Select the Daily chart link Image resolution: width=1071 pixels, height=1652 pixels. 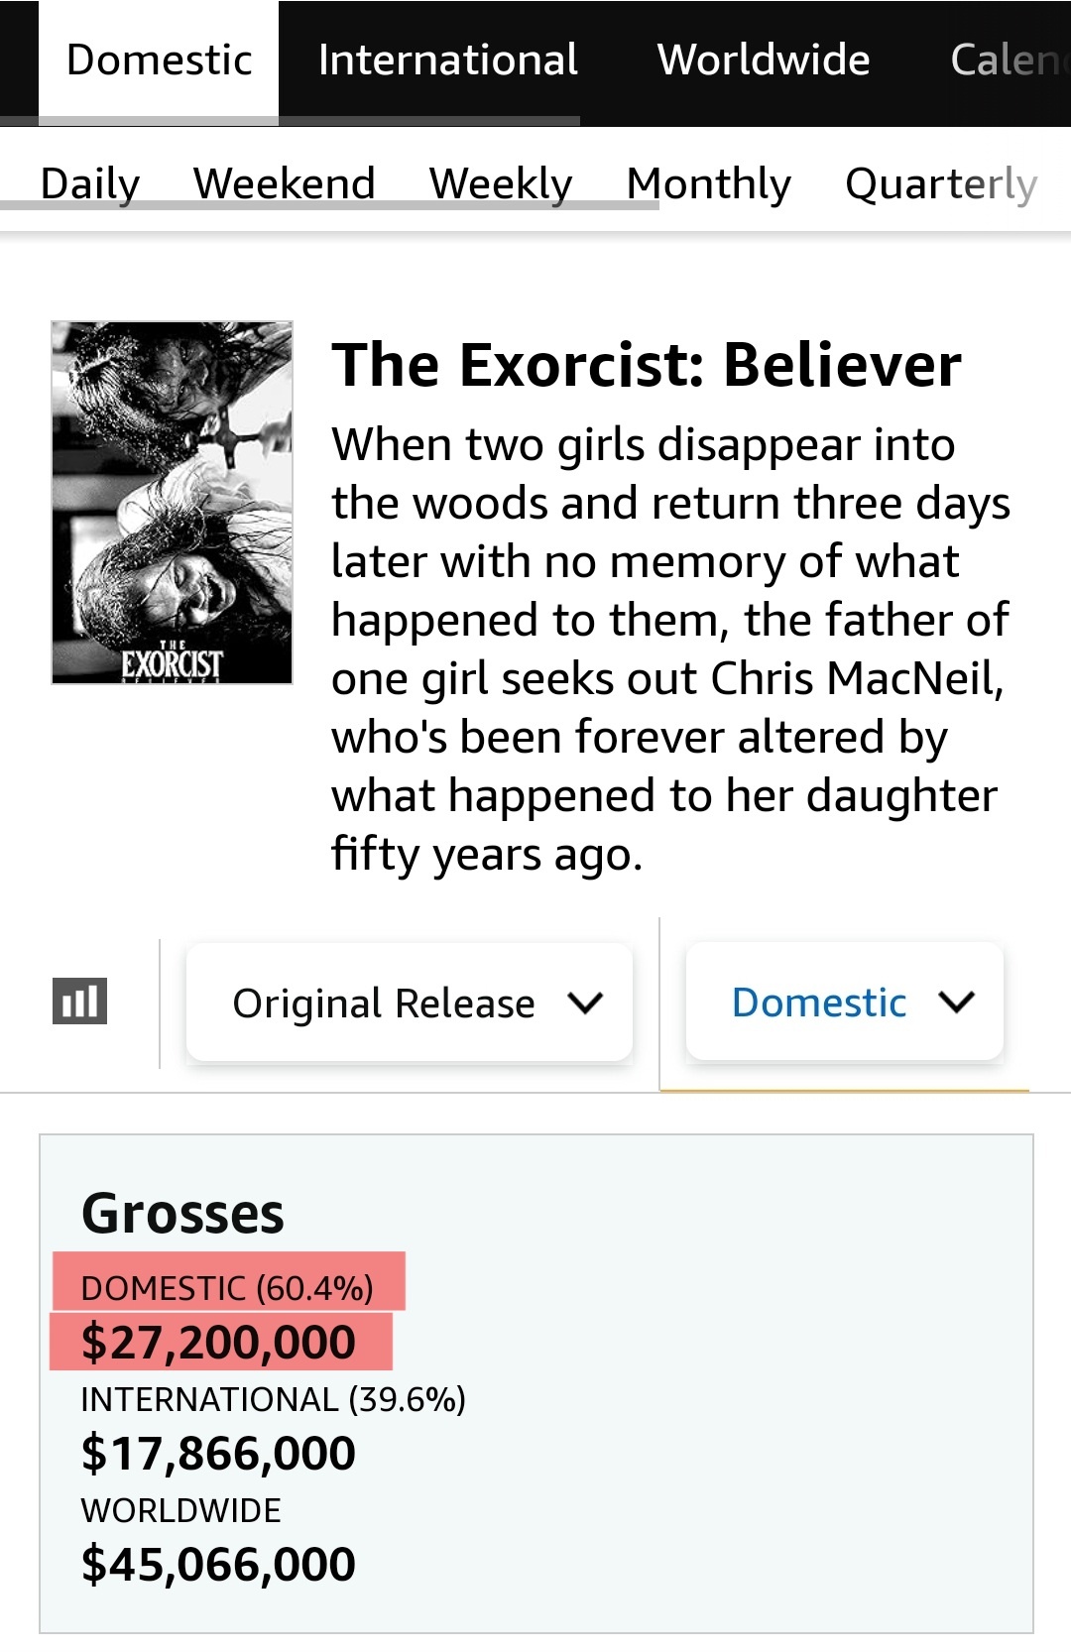pos(89,183)
